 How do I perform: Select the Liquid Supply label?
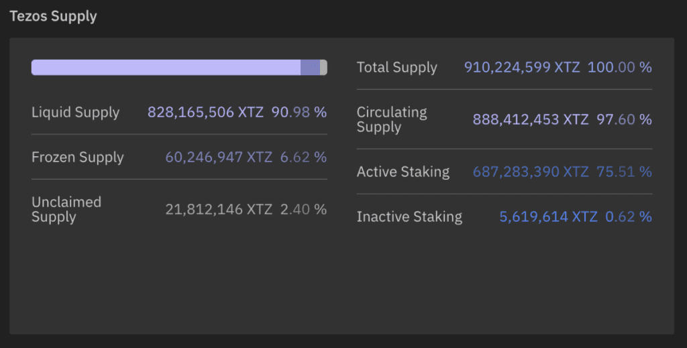[75, 112]
